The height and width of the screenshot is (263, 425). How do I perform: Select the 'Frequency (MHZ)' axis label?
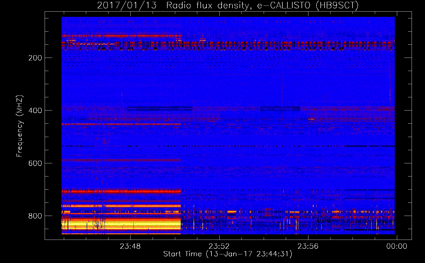click(x=20, y=126)
